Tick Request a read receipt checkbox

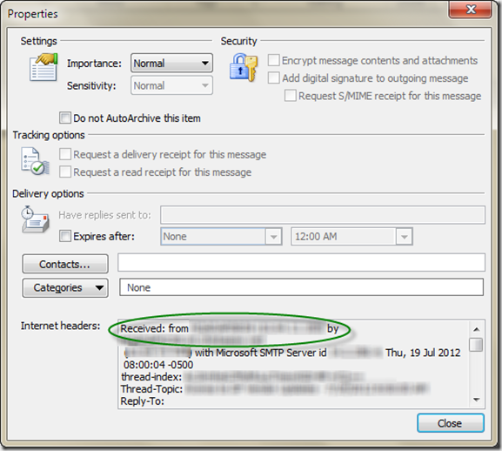coord(65,172)
